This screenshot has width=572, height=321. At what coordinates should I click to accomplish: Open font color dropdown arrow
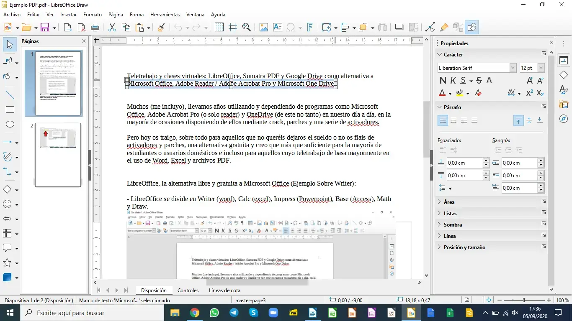[450, 93]
